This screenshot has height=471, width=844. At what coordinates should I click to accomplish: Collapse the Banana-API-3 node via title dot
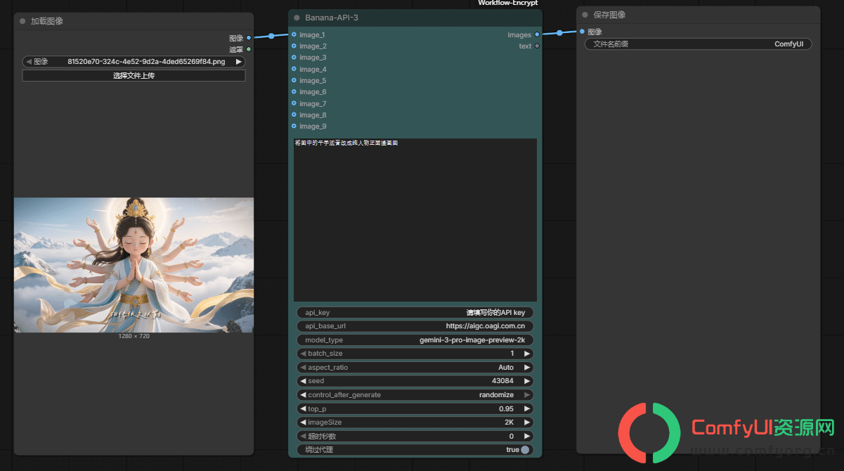pyautogui.click(x=297, y=18)
